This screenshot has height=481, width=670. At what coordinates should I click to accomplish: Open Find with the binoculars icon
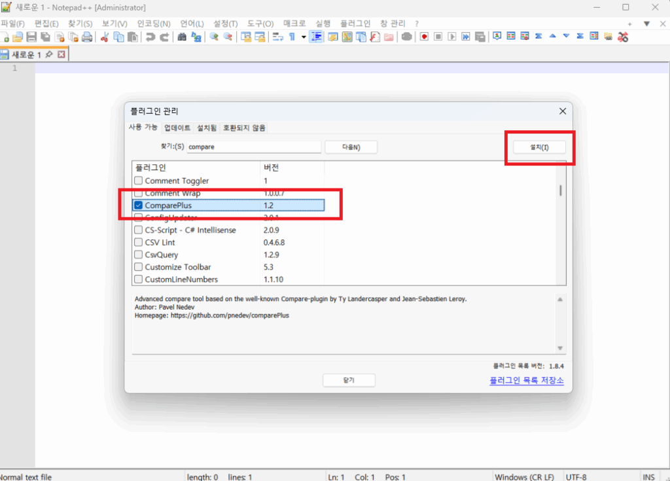181,37
